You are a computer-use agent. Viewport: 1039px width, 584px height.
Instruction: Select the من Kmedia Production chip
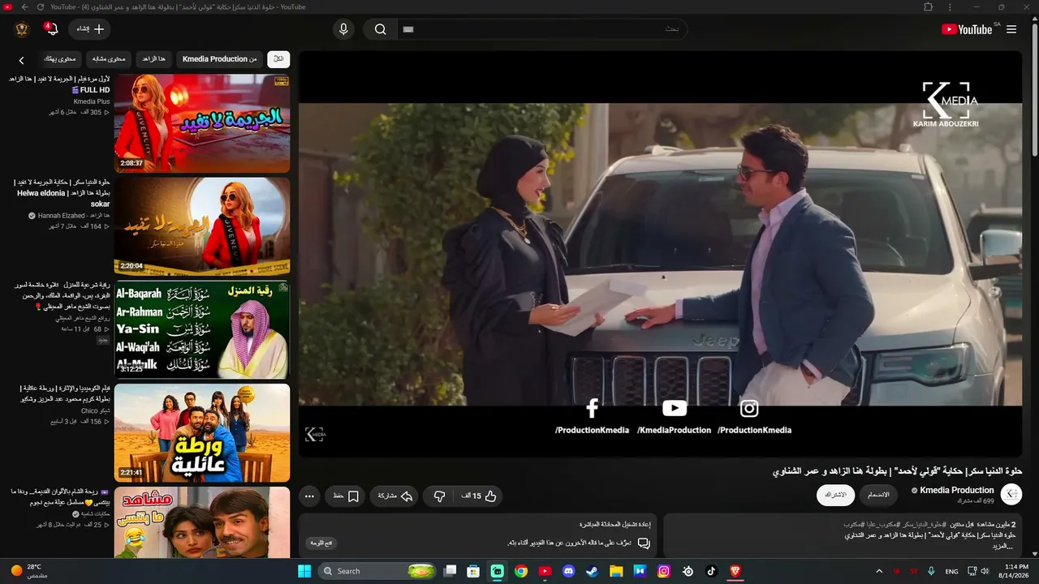[220, 59]
